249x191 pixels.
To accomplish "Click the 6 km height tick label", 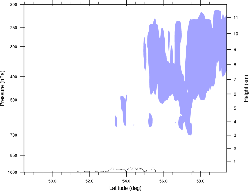I will point(235,94).
